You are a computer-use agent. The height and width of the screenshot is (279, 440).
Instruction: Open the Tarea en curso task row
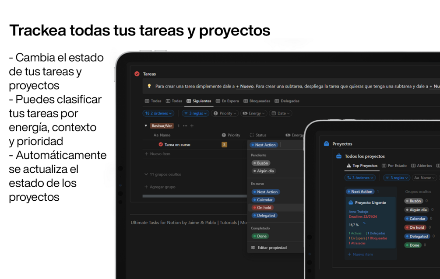(x=177, y=144)
